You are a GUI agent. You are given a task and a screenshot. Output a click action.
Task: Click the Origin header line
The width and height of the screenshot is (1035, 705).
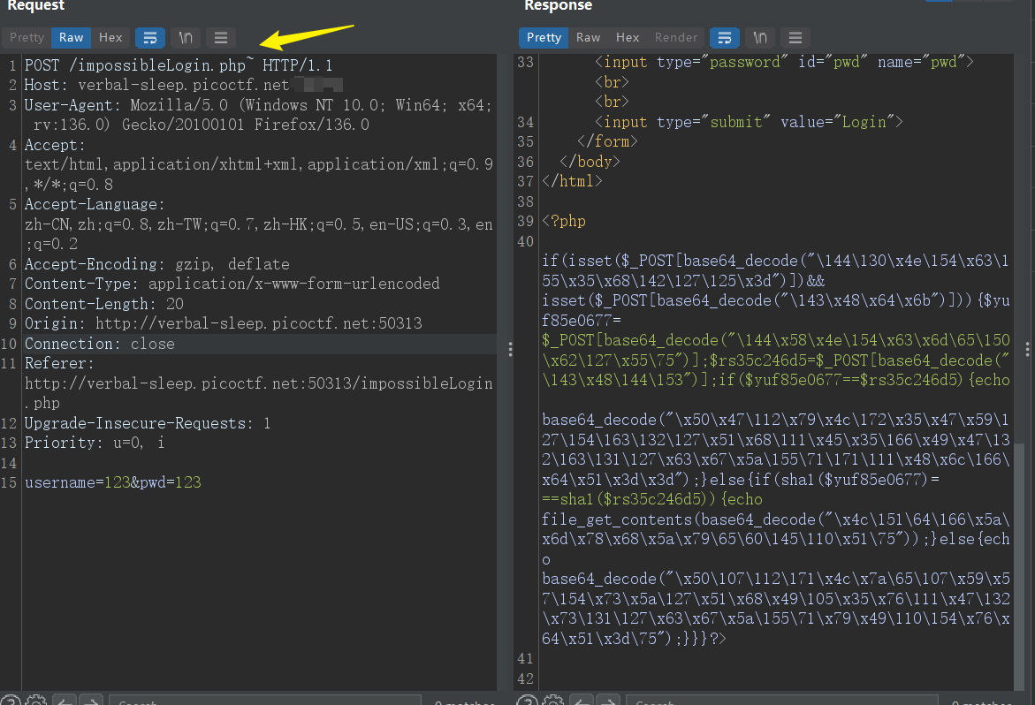tap(223, 323)
